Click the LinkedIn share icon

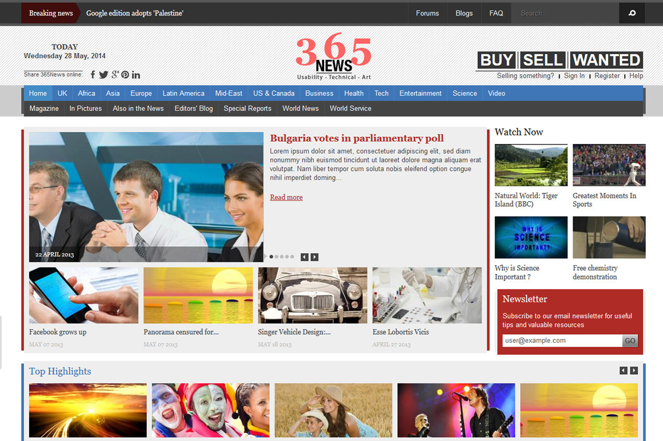point(136,74)
